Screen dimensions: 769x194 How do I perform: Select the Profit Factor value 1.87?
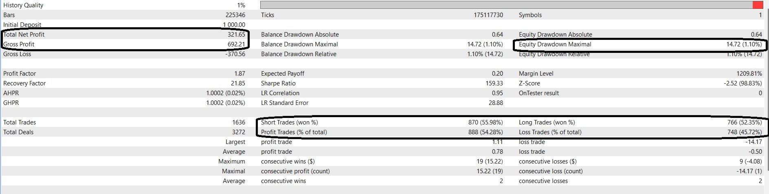click(x=239, y=74)
